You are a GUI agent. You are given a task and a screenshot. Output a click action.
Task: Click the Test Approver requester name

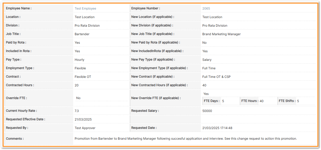click(85, 128)
